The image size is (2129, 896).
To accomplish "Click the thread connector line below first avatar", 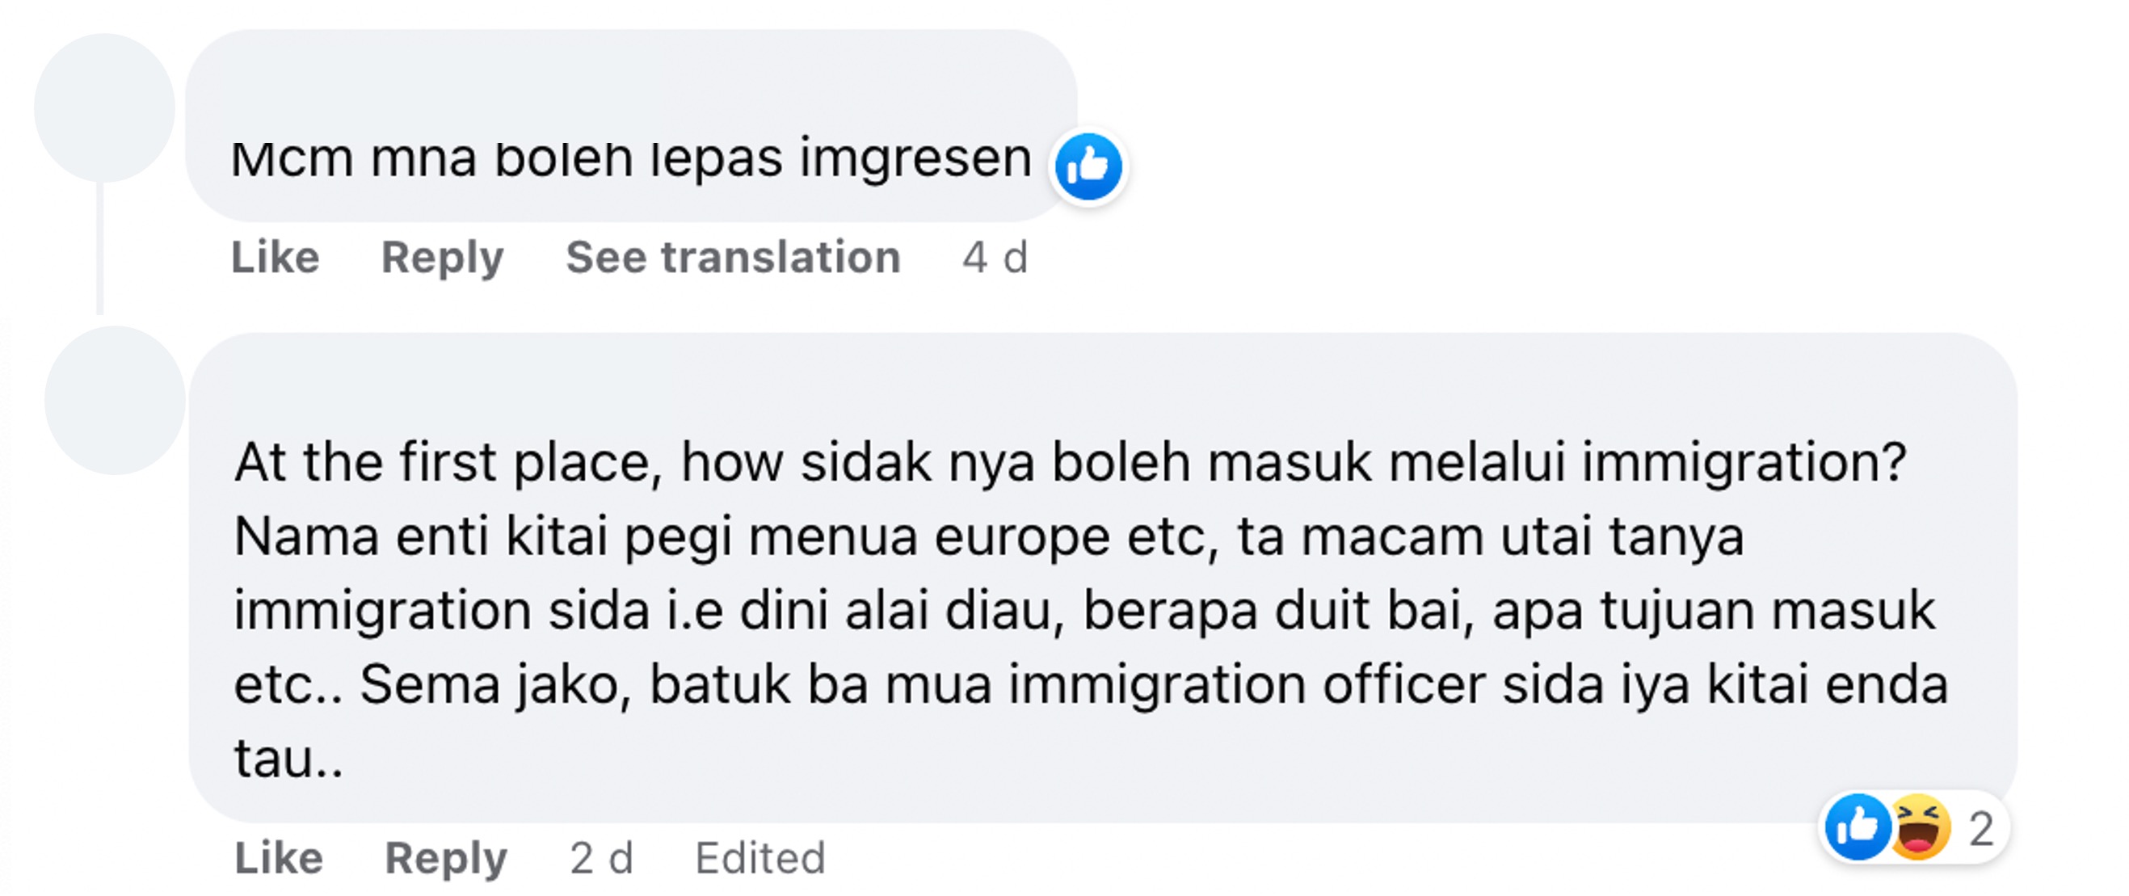I will [100, 248].
